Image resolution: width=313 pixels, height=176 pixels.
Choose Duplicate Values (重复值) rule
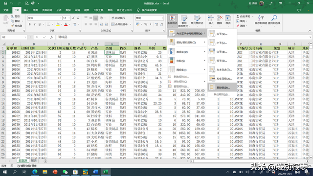222,88
